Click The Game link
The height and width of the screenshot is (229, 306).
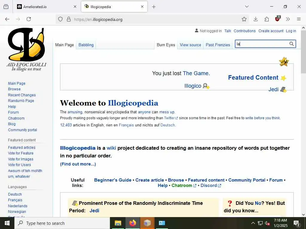coord(196,73)
